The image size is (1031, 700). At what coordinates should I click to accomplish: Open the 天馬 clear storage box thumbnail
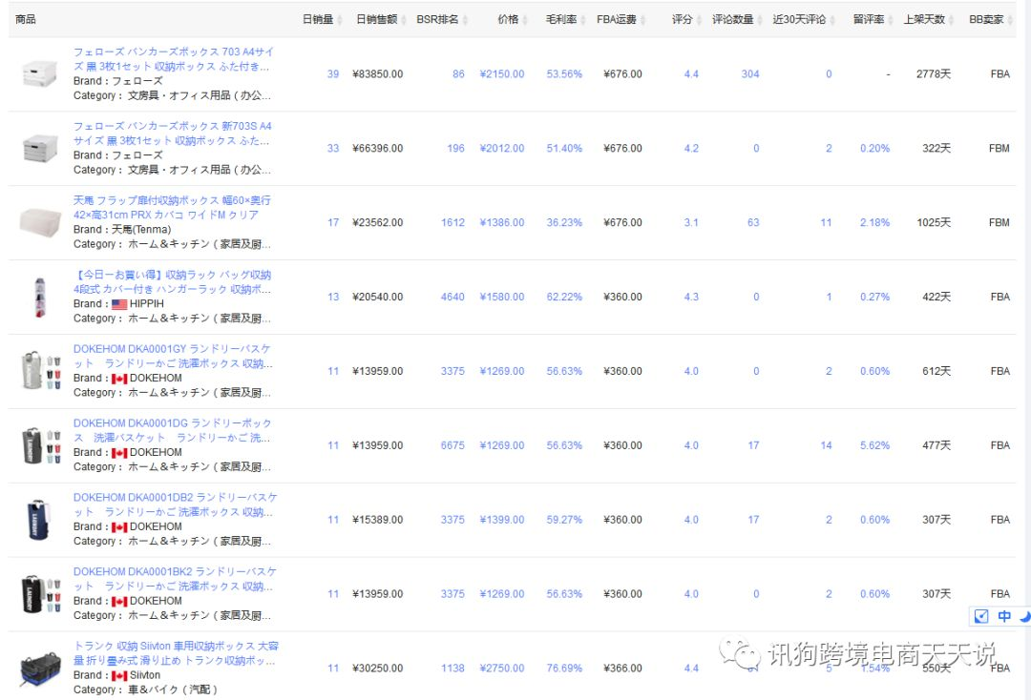(x=40, y=222)
